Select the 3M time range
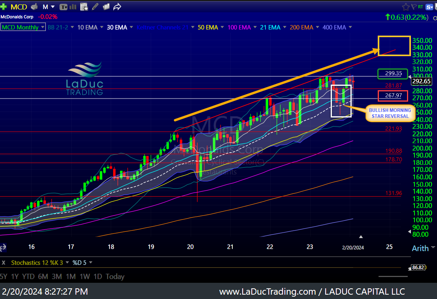 point(57,276)
